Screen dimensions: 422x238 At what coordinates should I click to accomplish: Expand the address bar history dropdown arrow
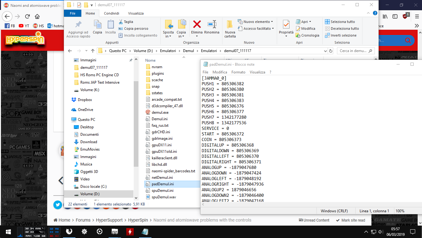click(x=325, y=51)
